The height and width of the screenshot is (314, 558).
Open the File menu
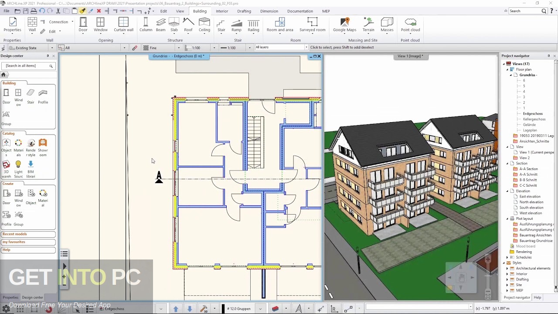(x=7, y=11)
